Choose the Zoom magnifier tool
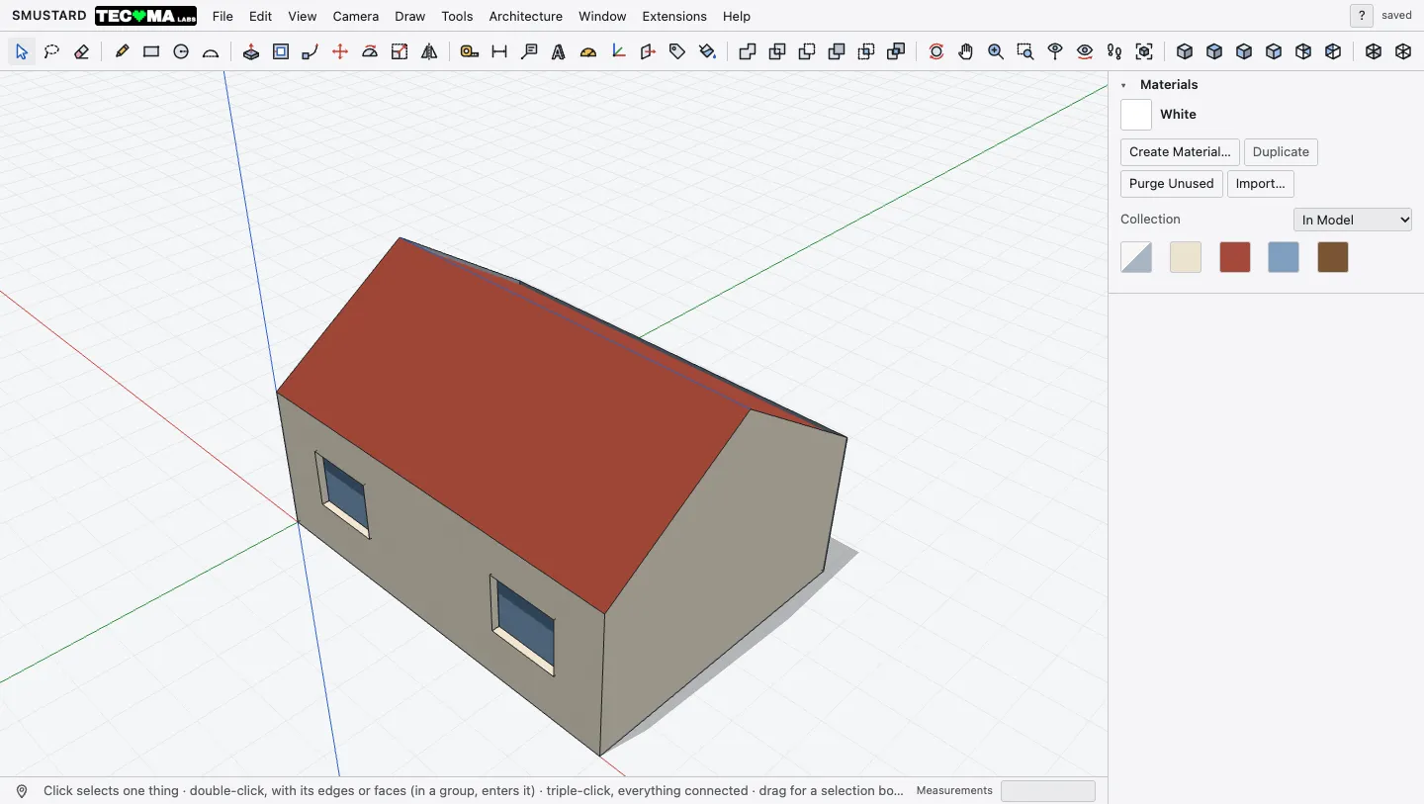The width and height of the screenshot is (1424, 804). click(x=996, y=51)
